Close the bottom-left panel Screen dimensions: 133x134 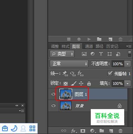(23, 106)
